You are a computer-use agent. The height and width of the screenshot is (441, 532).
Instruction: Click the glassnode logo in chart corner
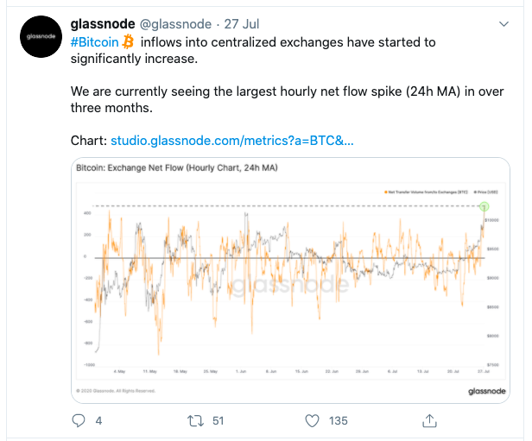pos(487,391)
